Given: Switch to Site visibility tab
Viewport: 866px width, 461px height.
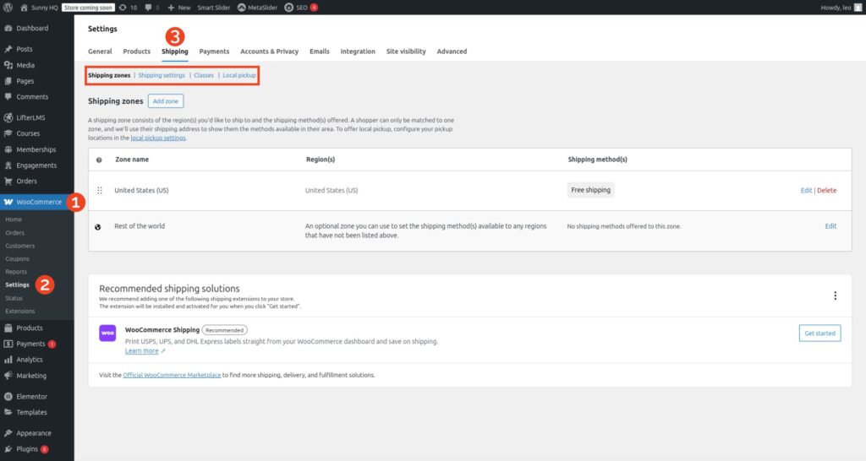Looking at the screenshot, I should click(406, 52).
